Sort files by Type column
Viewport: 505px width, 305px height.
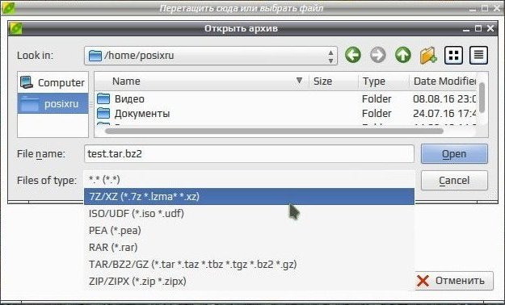[x=383, y=81]
